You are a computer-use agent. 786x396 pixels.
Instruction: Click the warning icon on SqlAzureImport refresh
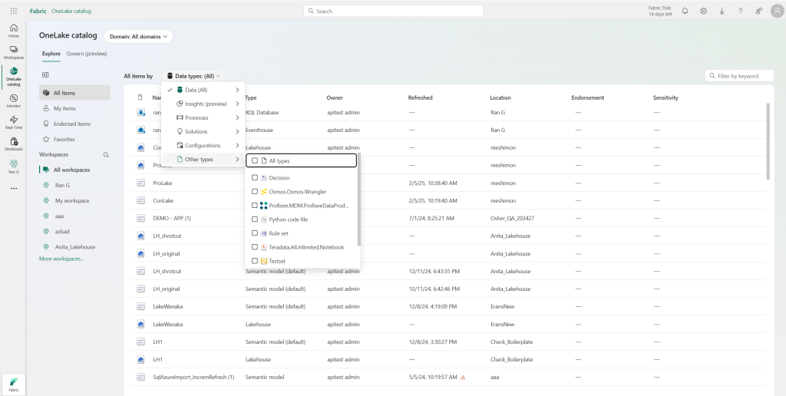(463, 377)
